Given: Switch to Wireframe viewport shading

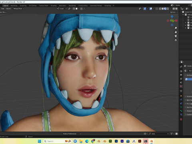Looking at the screenshot, I should click(160, 9).
